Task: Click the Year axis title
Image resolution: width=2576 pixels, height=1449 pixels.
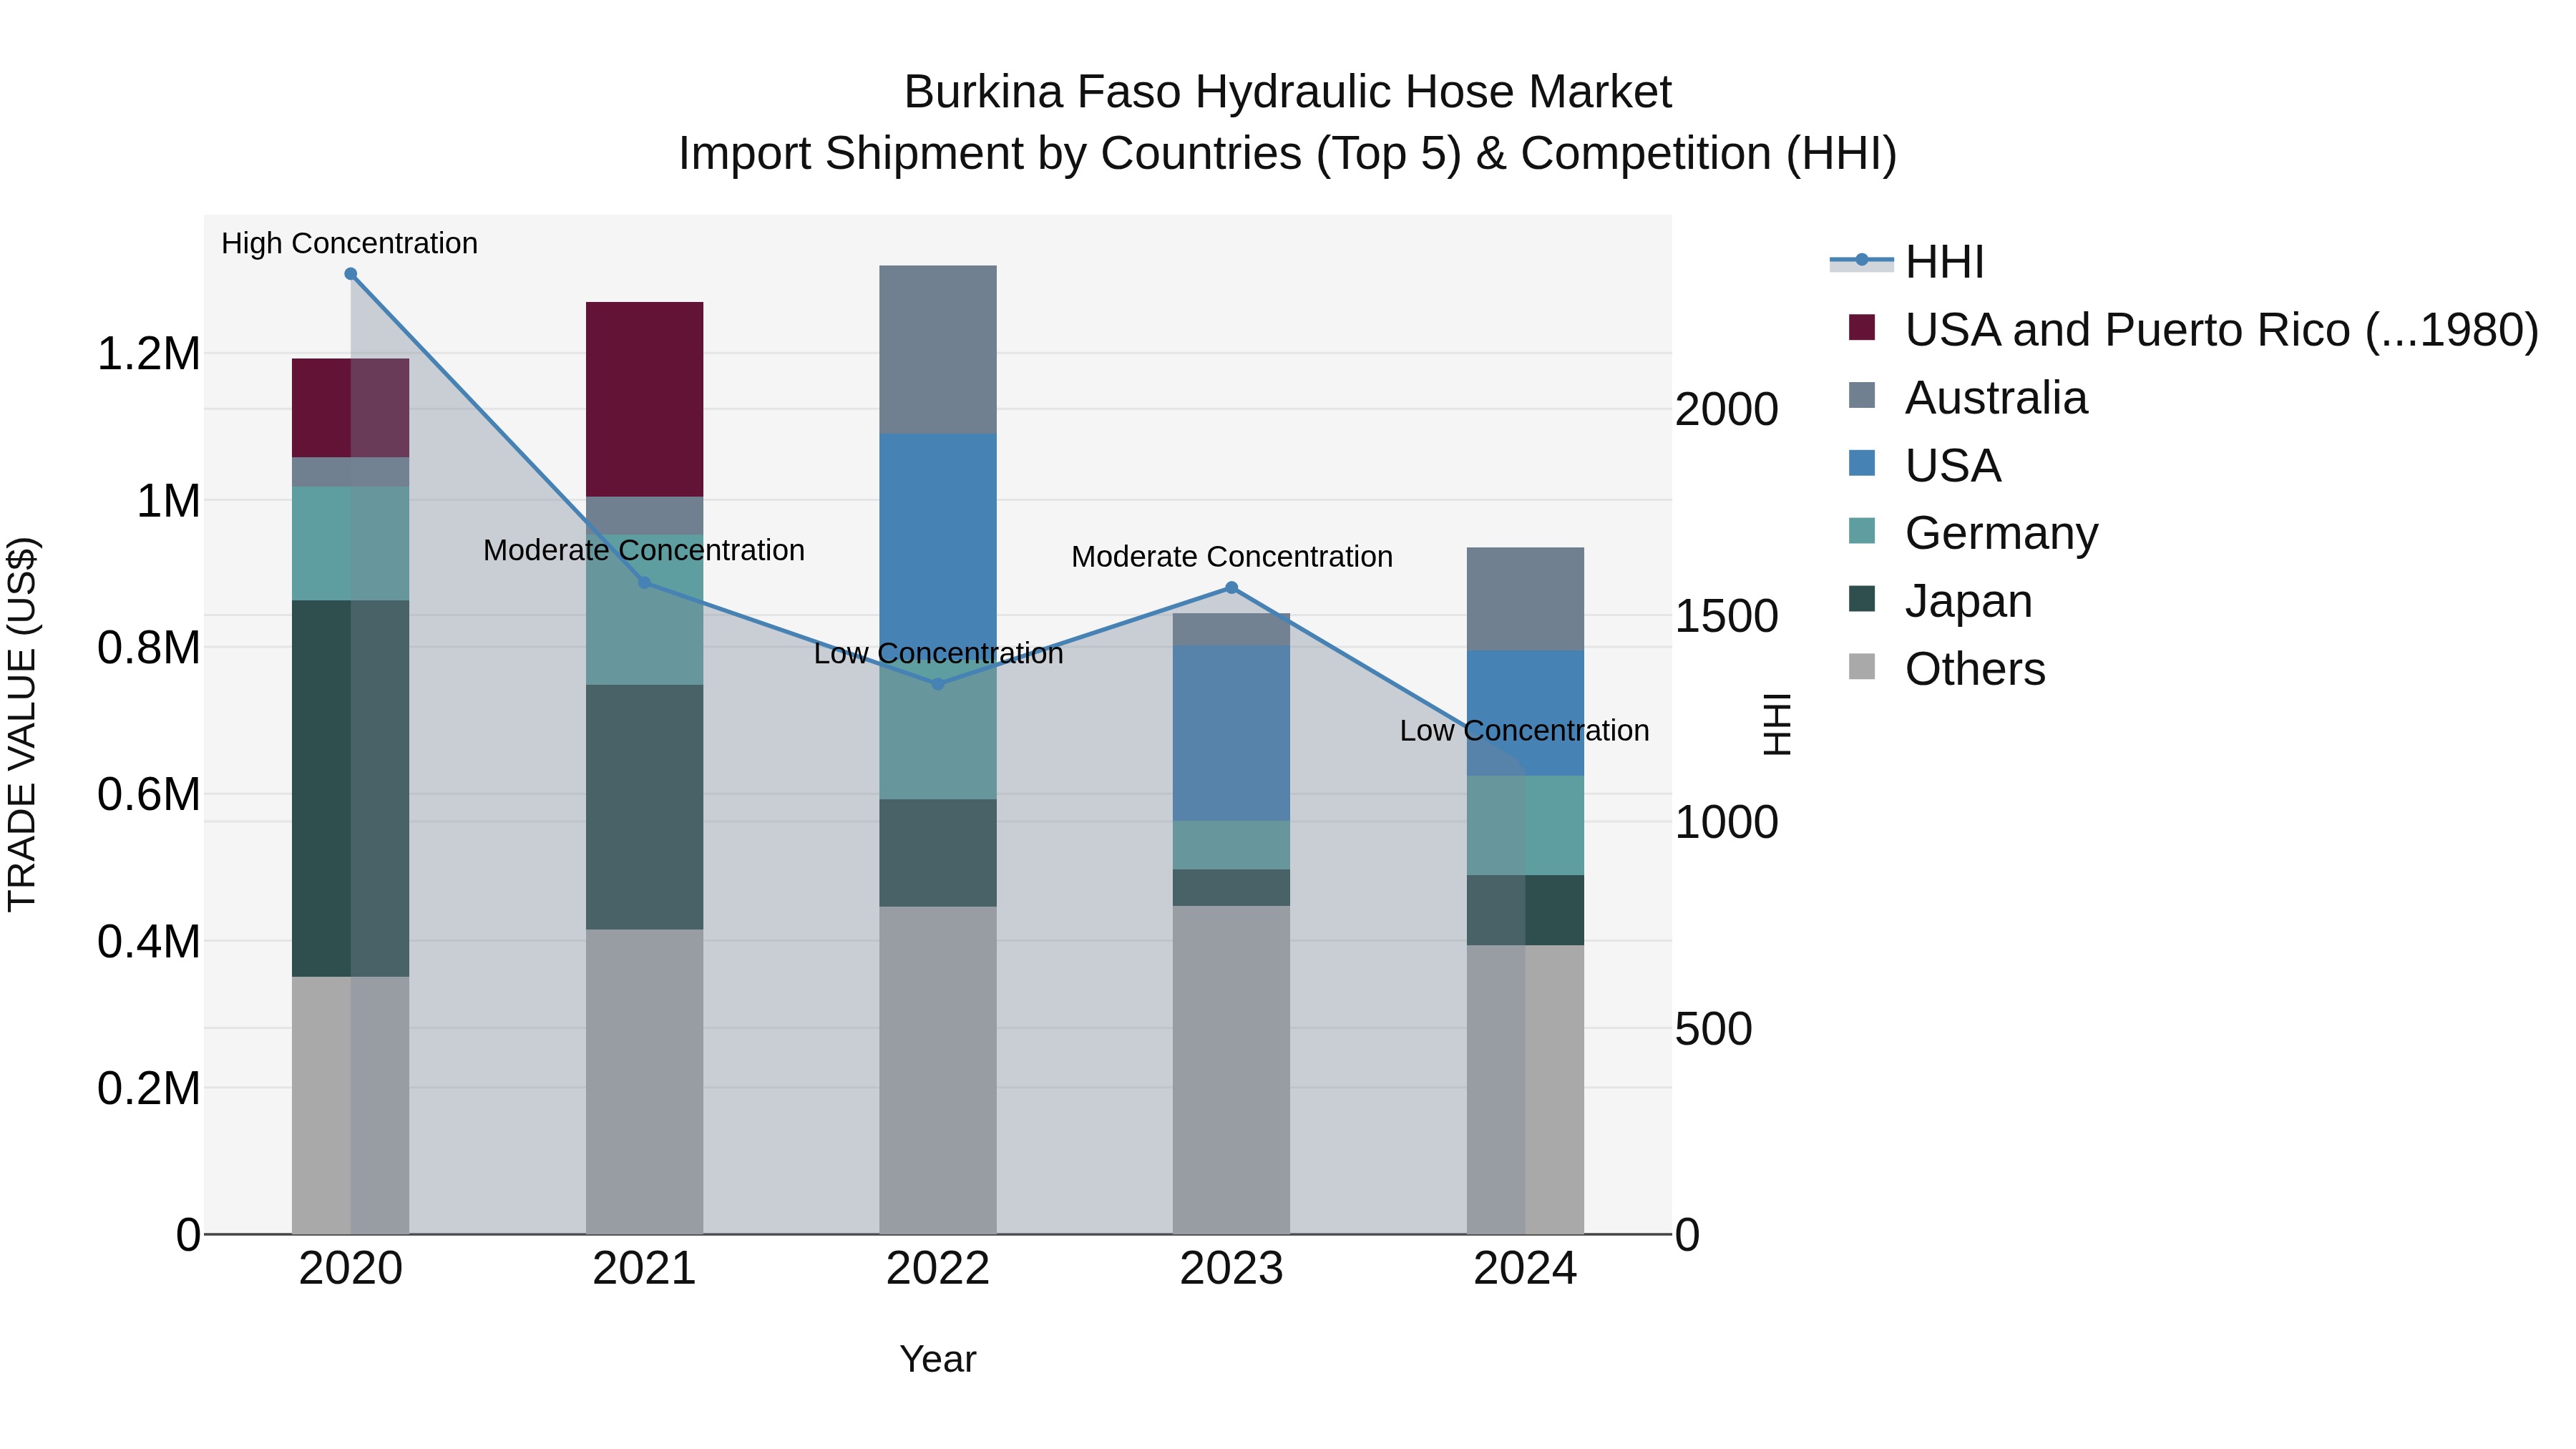Action: pyautogui.click(x=938, y=1360)
